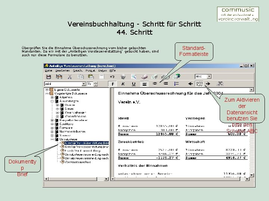The height and width of the screenshot is (201, 269).
Task: Click the ComMusic book icon in tree
Action: (x=57, y=124)
